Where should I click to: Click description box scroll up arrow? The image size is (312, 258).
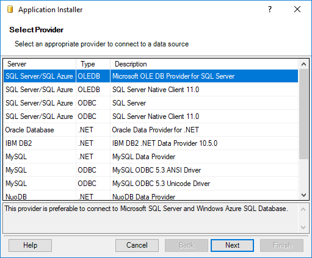[303, 209]
